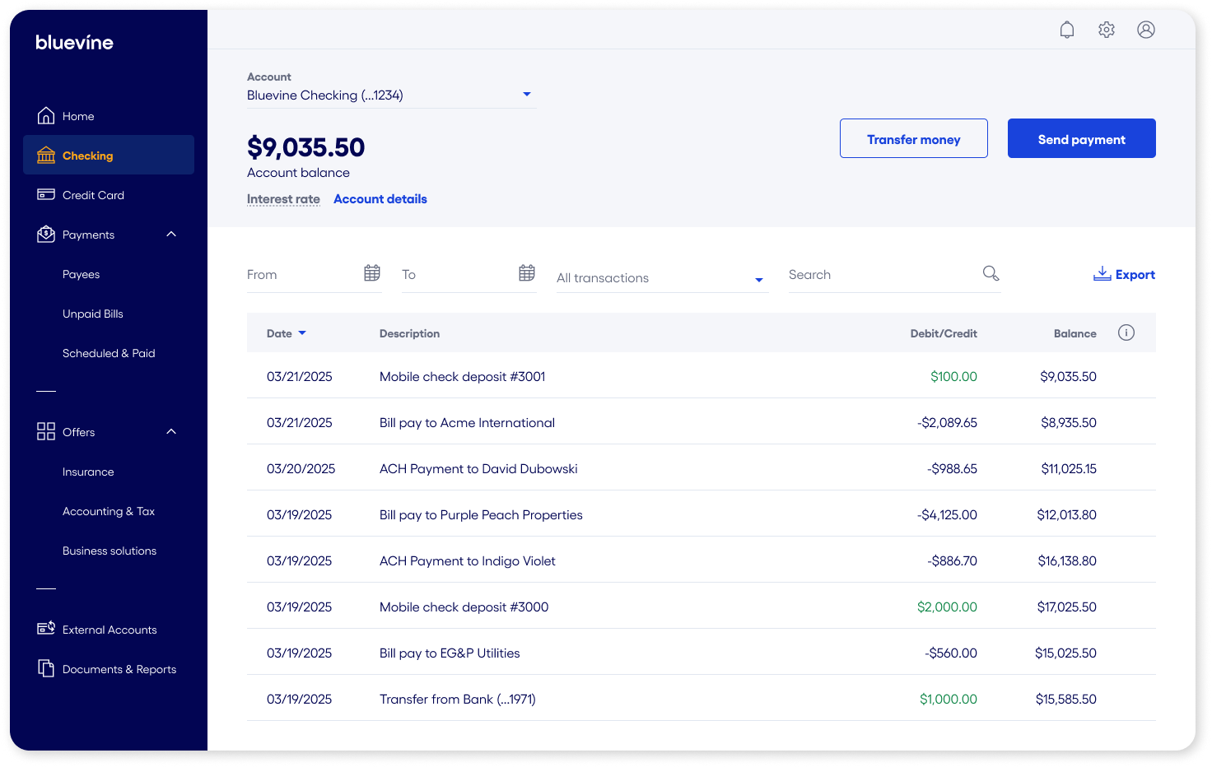Click the Bluevine logo

74,43
